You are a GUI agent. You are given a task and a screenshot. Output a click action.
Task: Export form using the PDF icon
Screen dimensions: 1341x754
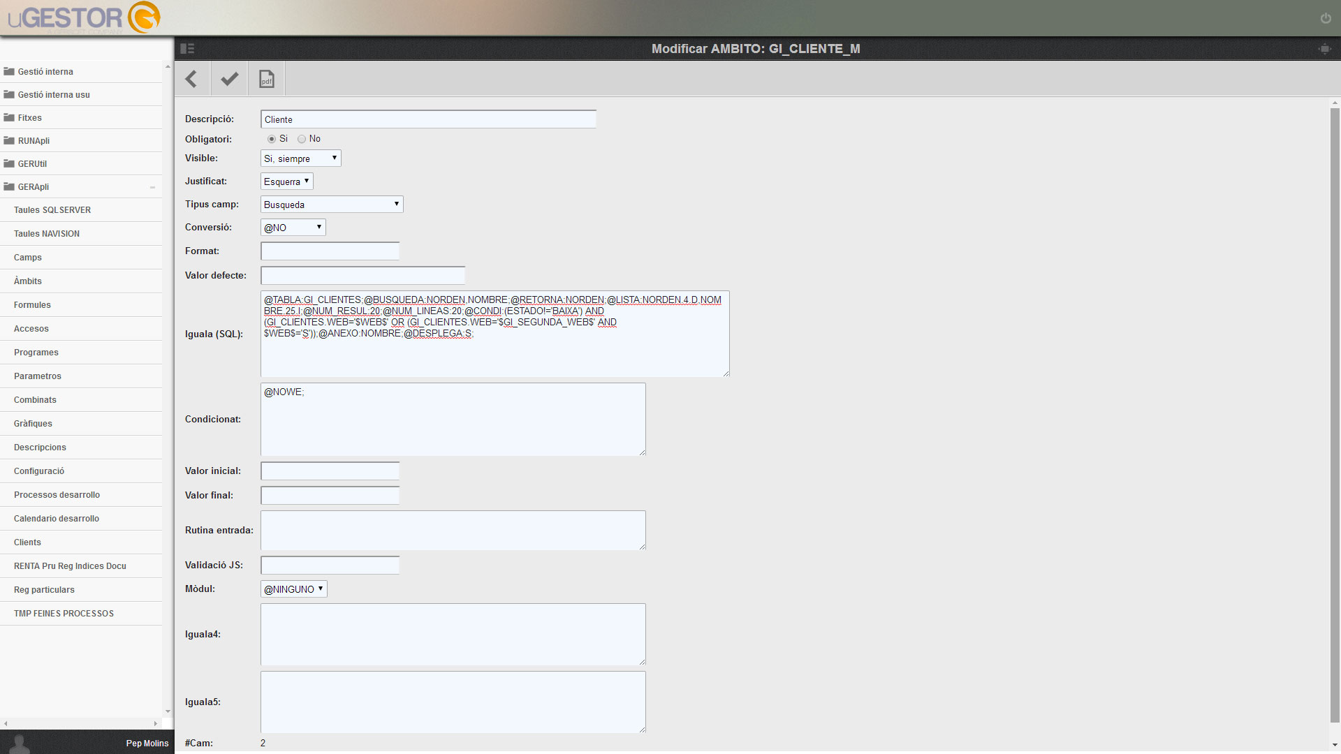(267, 79)
